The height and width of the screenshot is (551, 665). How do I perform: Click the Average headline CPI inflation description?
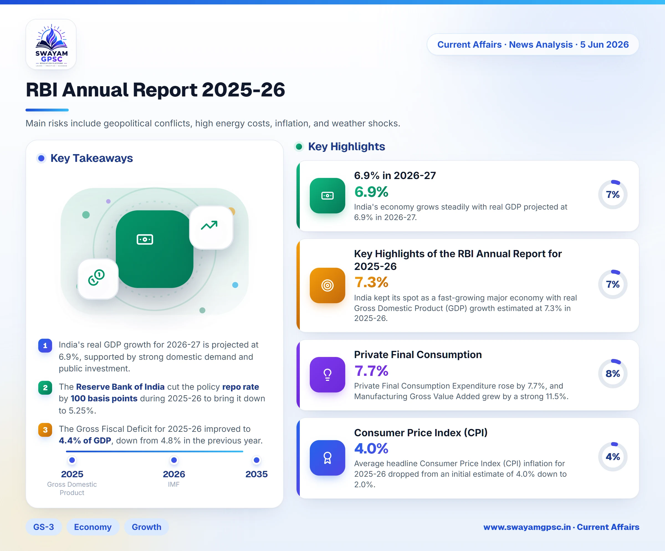461,474
